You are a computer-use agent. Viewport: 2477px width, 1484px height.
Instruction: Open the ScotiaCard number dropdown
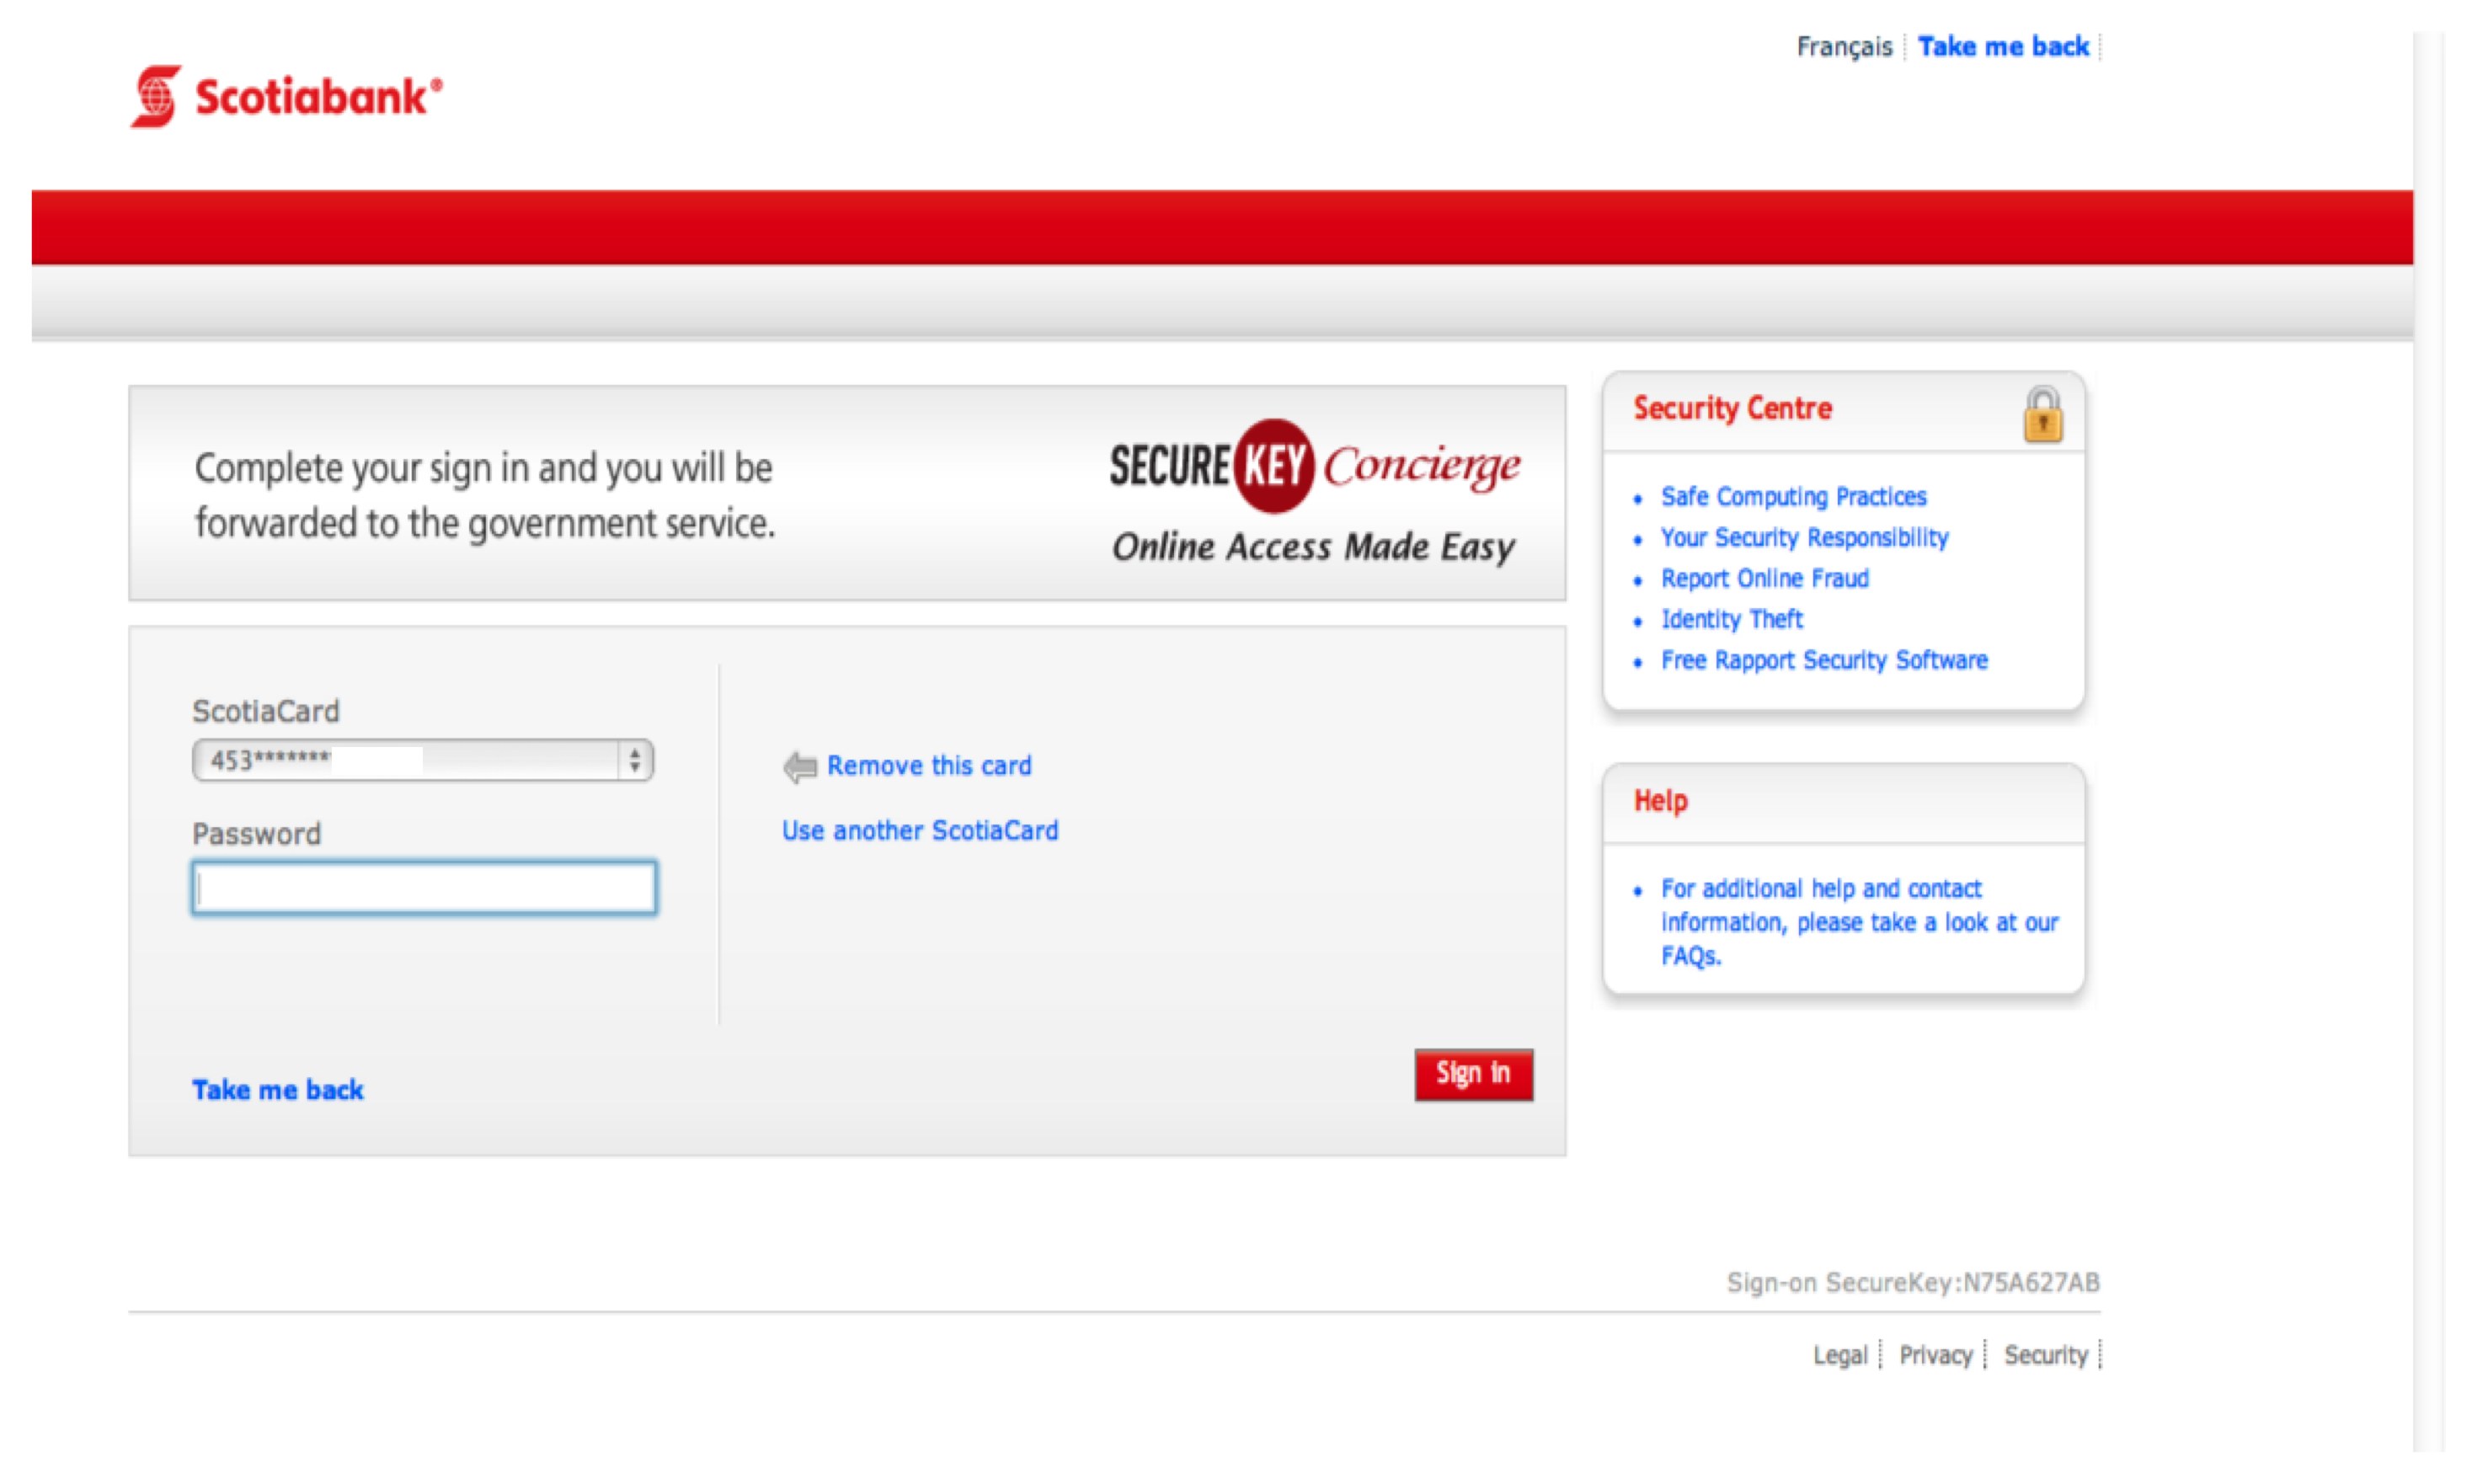tap(410, 761)
